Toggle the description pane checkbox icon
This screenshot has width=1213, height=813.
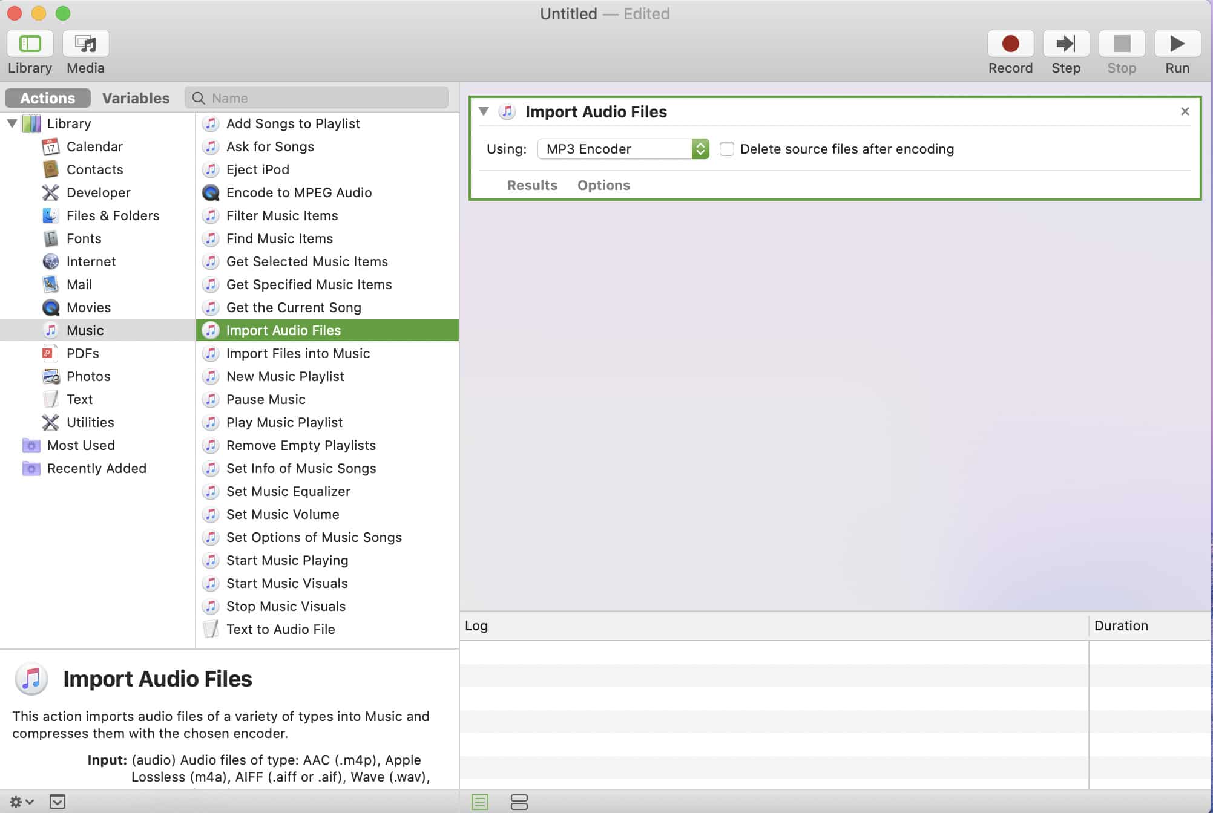pyautogui.click(x=58, y=802)
